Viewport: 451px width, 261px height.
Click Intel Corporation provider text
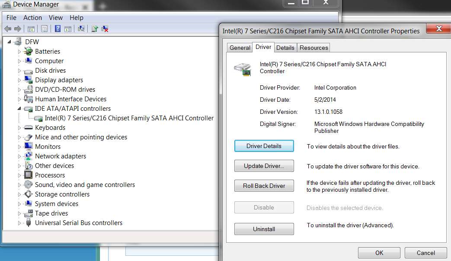point(335,87)
